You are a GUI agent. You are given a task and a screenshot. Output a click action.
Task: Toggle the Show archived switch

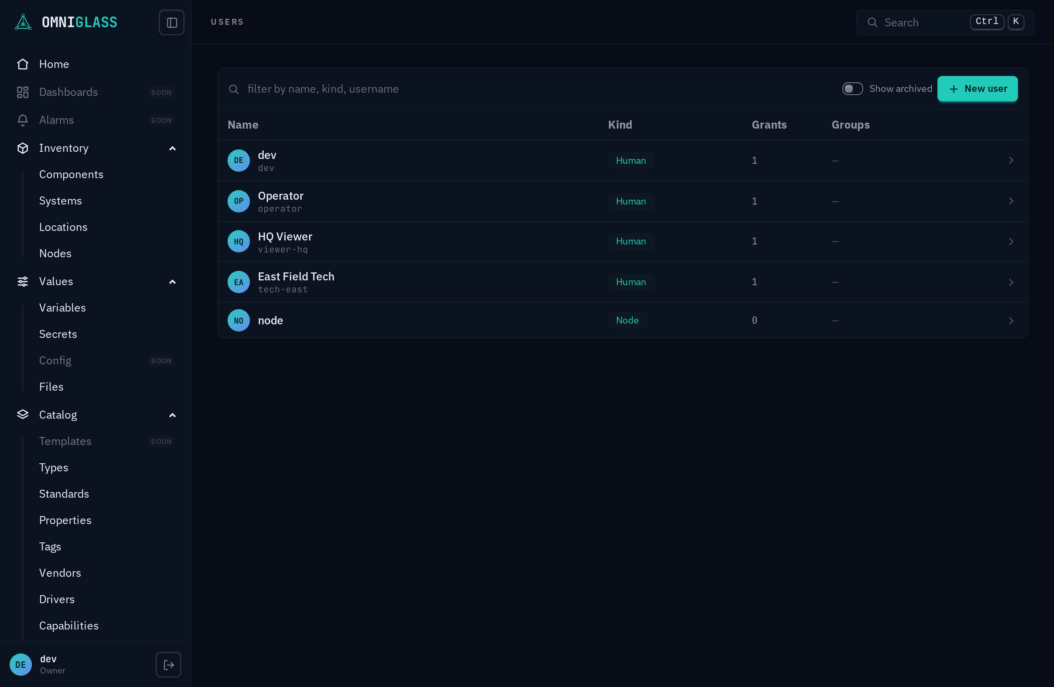point(852,89)
